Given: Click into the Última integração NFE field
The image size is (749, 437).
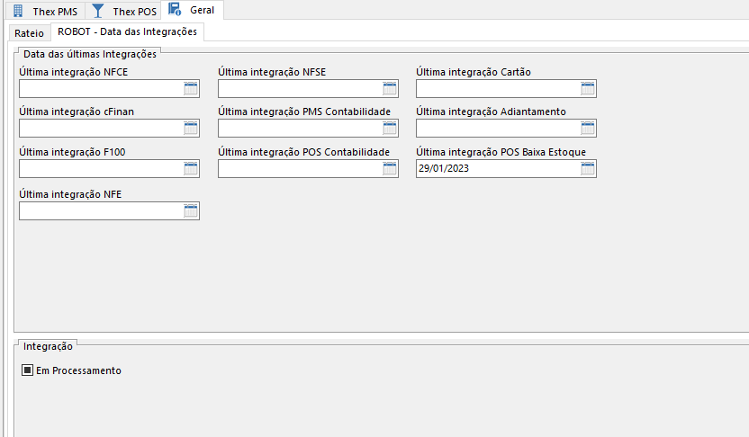Looking at the screenshot, I should pos(100,210).
